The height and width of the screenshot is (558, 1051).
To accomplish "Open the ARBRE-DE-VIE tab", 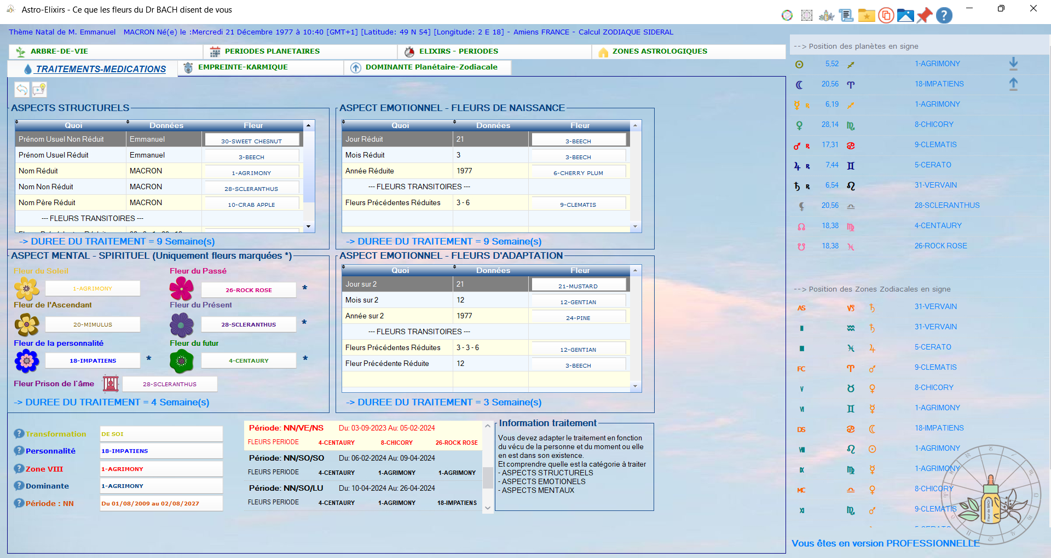I will tap(106, 51).
